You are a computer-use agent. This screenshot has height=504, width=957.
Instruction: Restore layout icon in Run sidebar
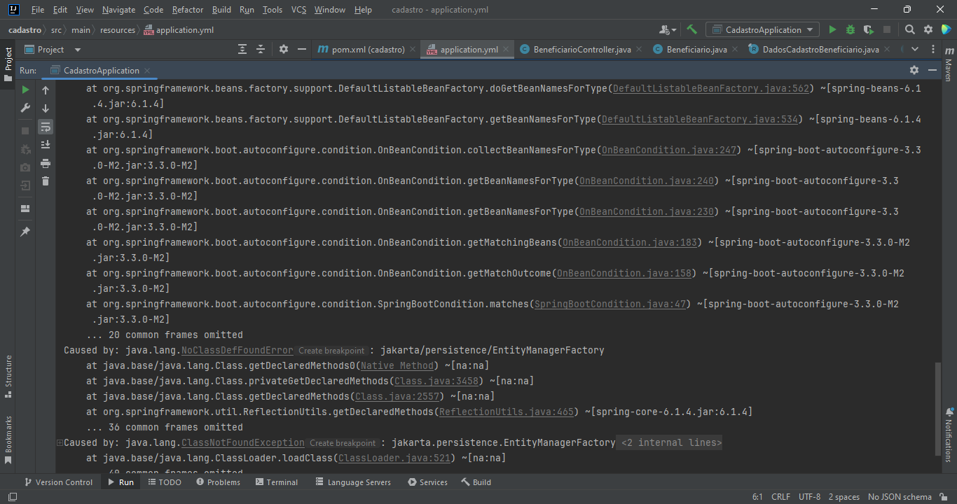[x=25, y=209]
